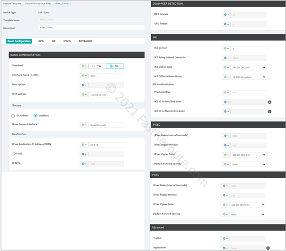Open the scope icon for IPsec Source Interface
Viewport: 286px width, 251px height.
(84, 125)
